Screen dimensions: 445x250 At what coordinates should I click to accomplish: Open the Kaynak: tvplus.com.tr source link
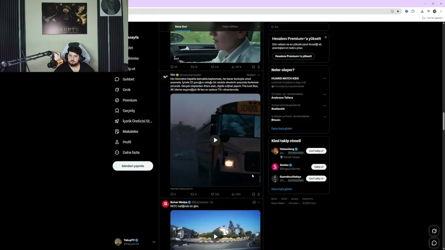pyautogui.click(x=181, y=189)
